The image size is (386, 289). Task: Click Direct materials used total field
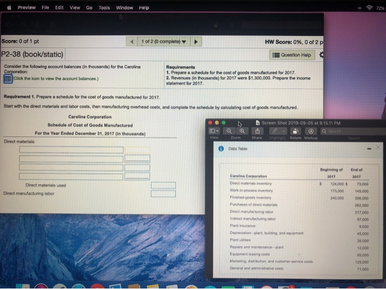(x=163, y=185)
